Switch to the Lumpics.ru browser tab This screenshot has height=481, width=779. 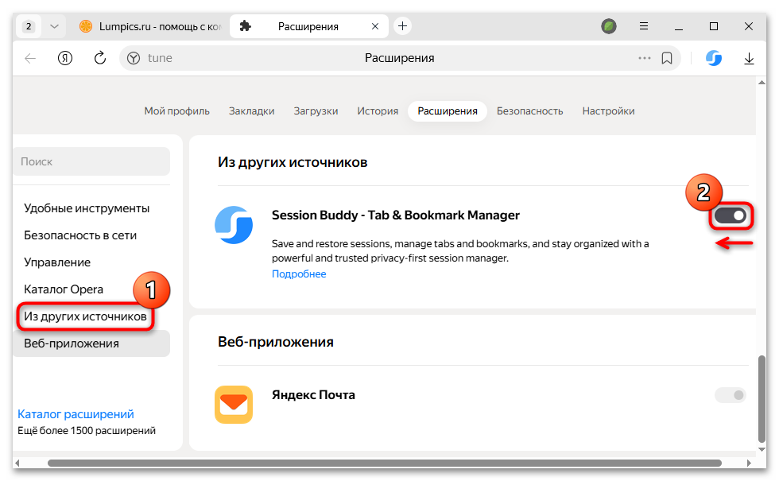[150, 26]
